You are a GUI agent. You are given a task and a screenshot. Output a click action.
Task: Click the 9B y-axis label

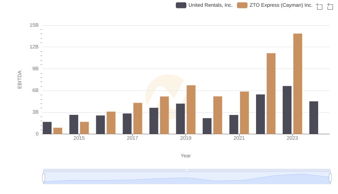[x=35, y=69]
